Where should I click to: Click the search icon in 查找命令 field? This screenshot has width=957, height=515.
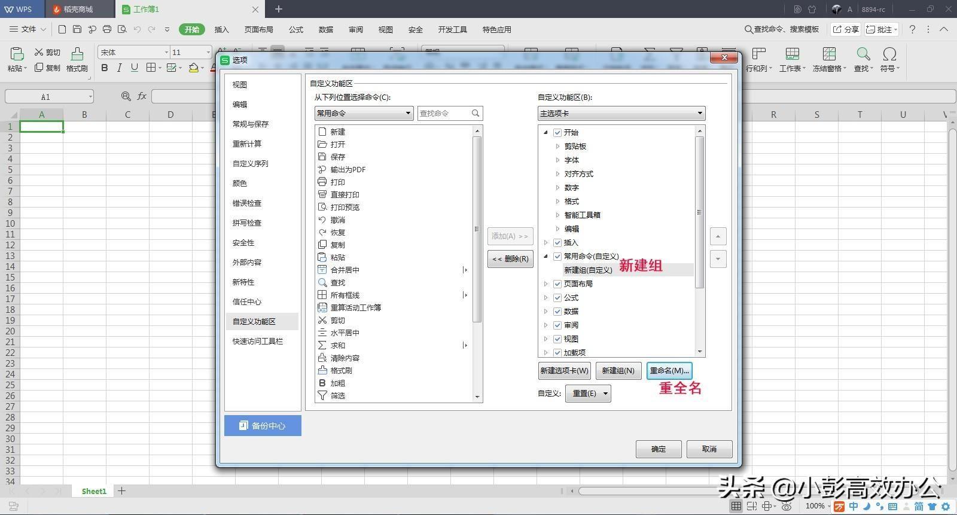coord(476,113)
